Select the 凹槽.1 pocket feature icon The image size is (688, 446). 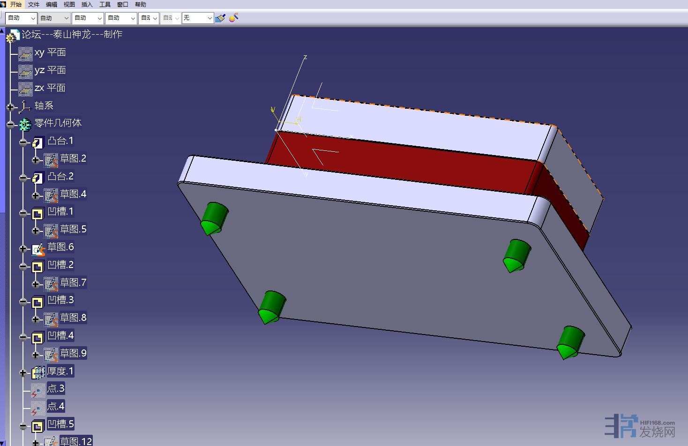click(38, 213)
